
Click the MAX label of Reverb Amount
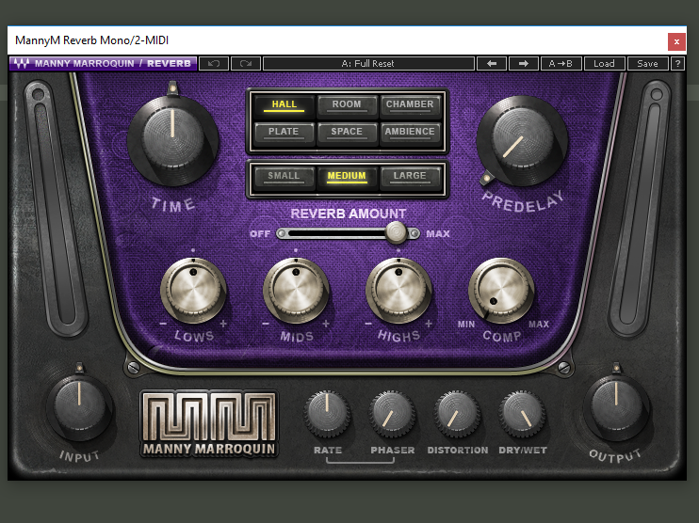click(x=438, y=234)
